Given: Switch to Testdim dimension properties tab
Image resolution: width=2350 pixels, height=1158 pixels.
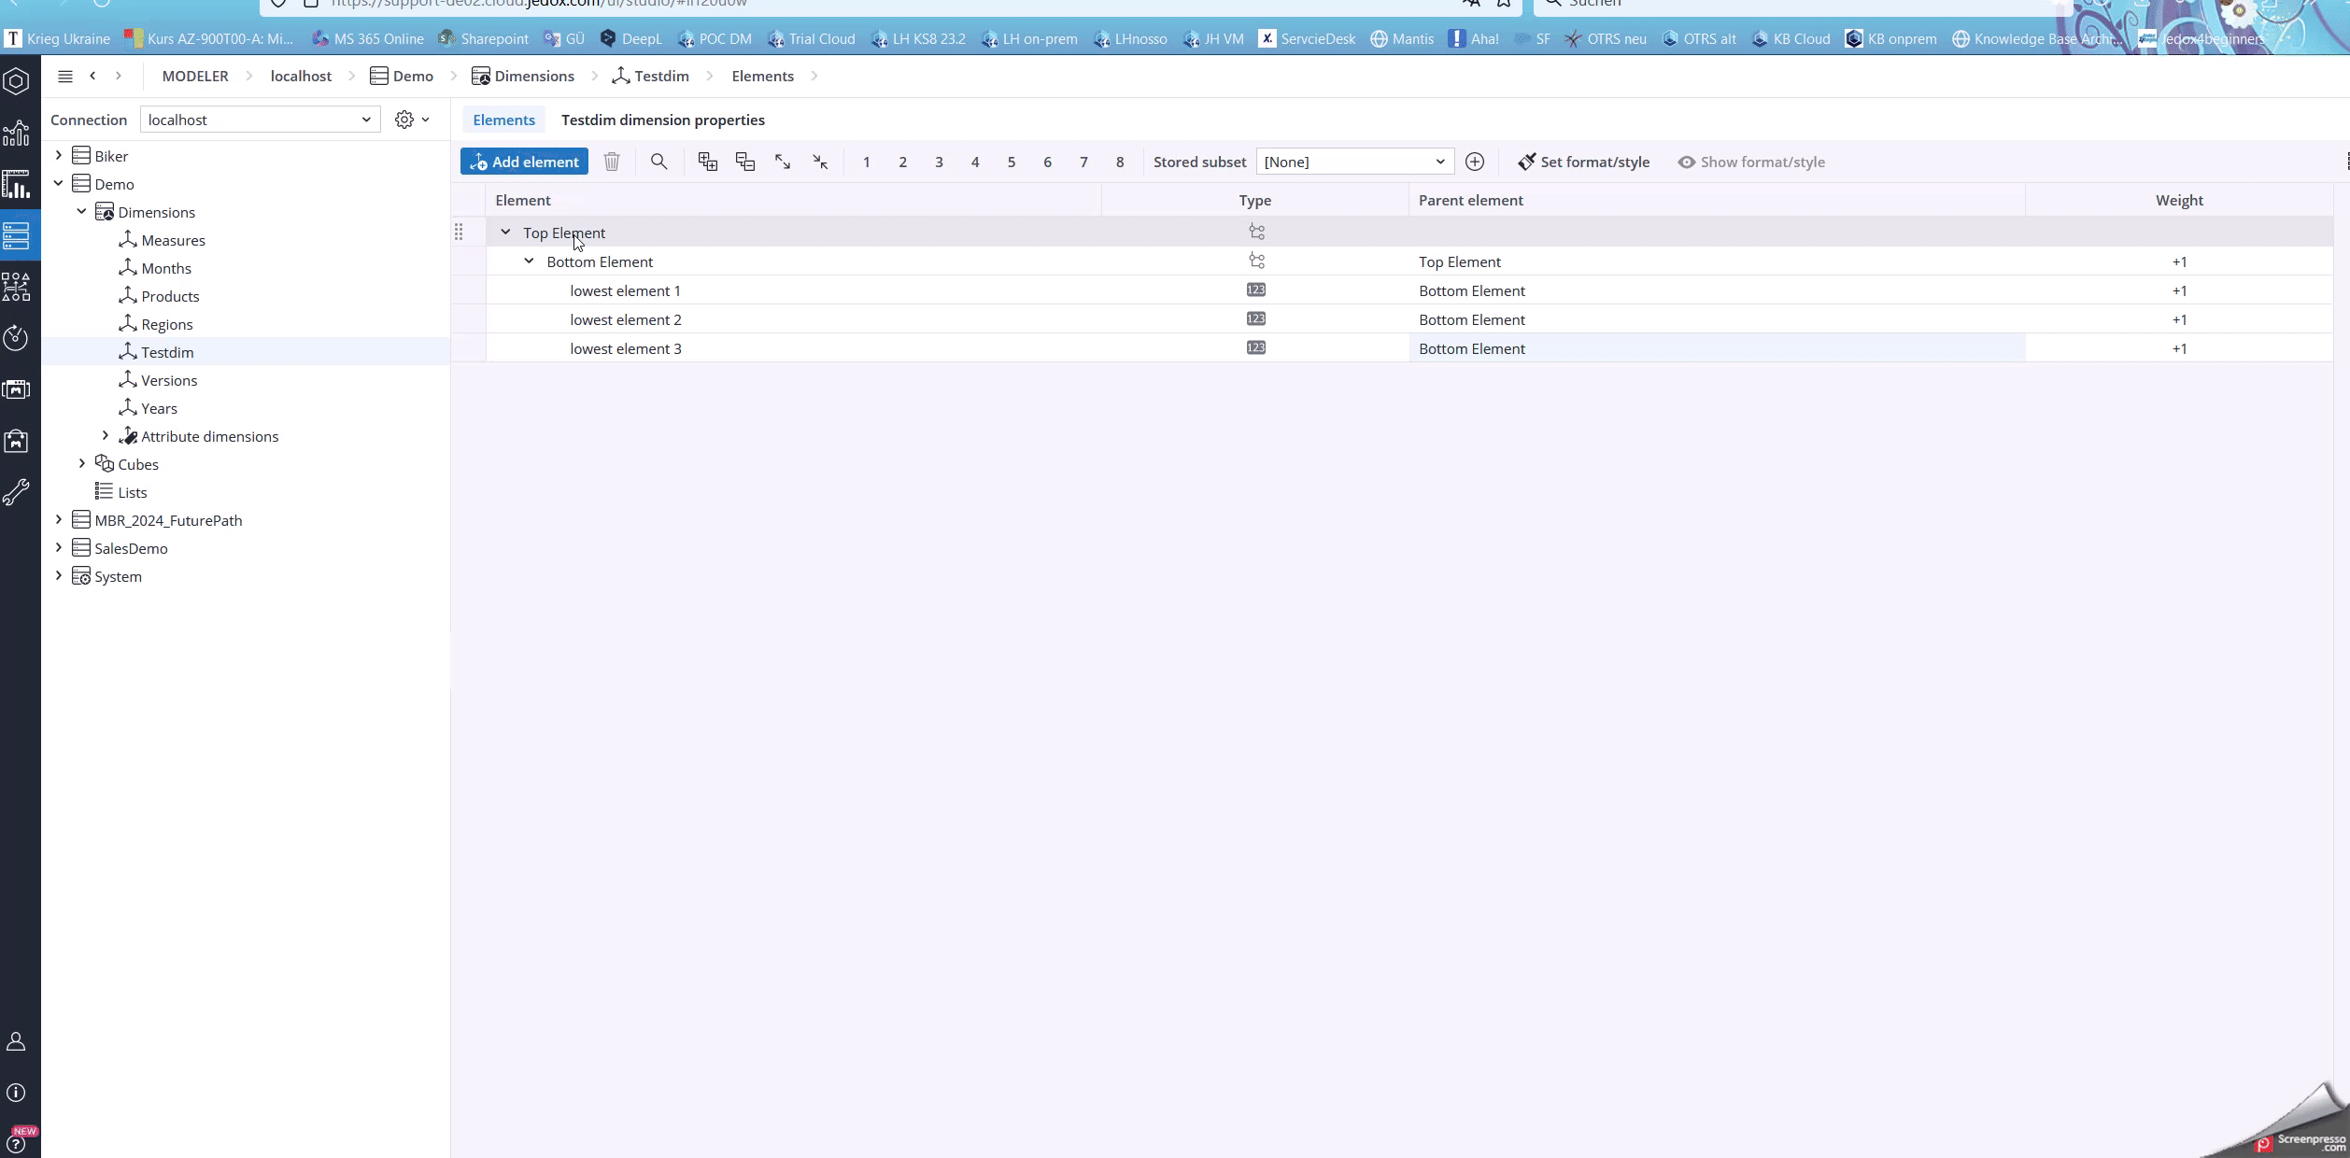Looking at the screenshot, I should (662, 120).
